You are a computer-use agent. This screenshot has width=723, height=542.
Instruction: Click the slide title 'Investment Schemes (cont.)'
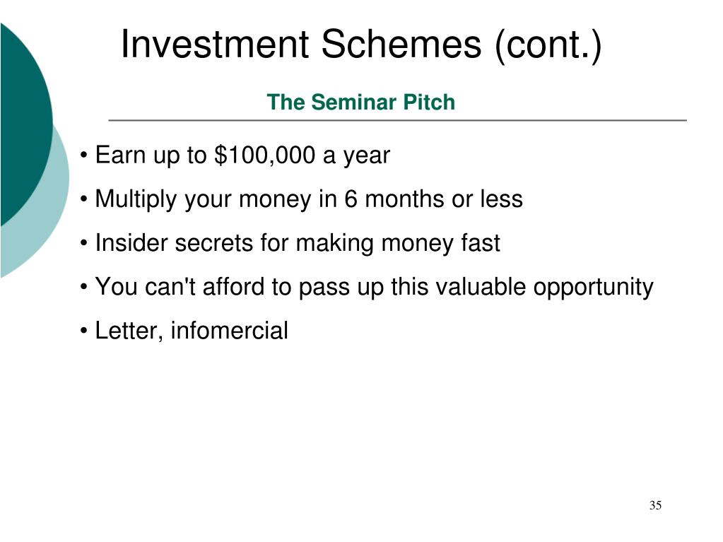click(x=361, y=45)
